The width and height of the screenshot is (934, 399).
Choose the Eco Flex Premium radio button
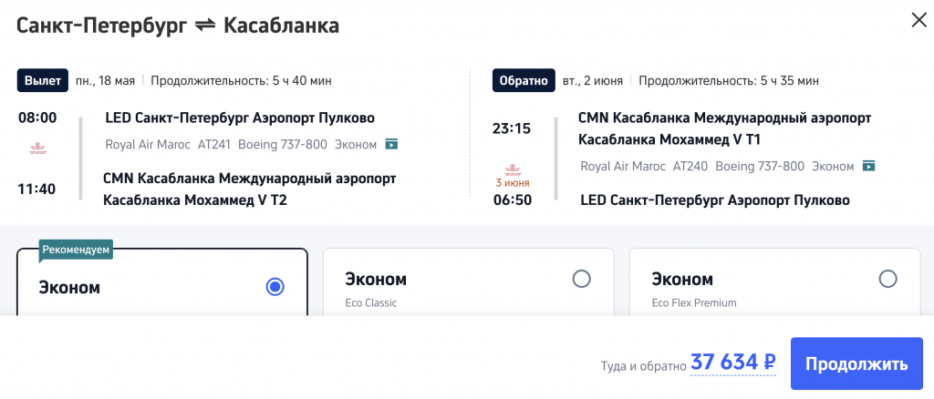[x=887, y=279]
